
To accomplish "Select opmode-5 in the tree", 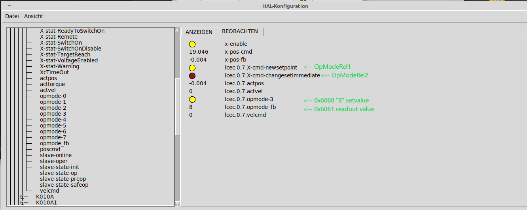I will pos(53,126).
